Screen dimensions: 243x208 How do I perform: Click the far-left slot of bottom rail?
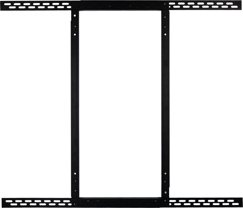[x=9, y=201]
